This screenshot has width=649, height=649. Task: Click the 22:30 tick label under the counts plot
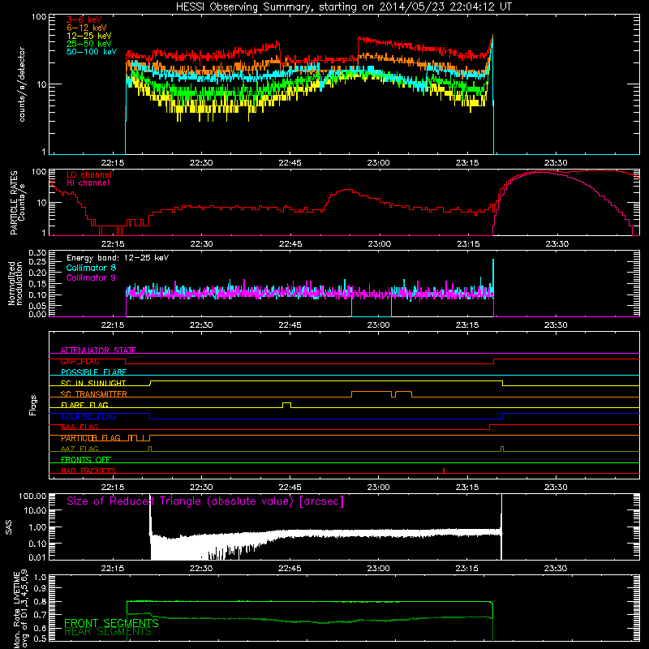pyautogui.click(x=201, y=163)
